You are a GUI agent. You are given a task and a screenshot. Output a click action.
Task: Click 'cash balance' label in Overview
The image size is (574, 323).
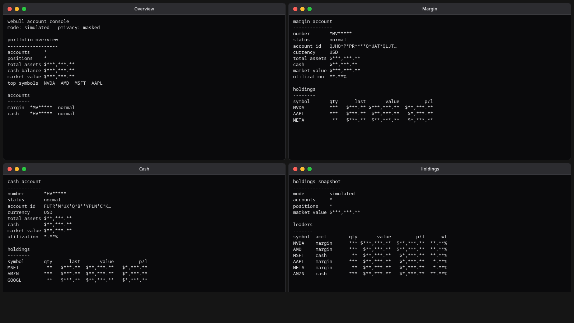click(x=24, y=71)
